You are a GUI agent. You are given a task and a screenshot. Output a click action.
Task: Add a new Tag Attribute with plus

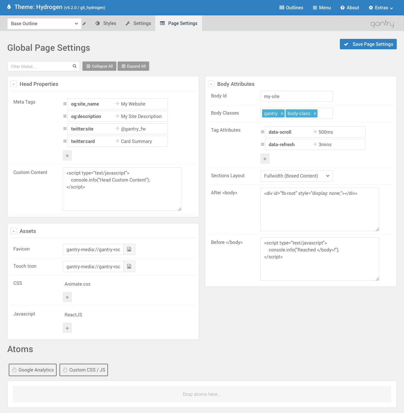(265, 159)
